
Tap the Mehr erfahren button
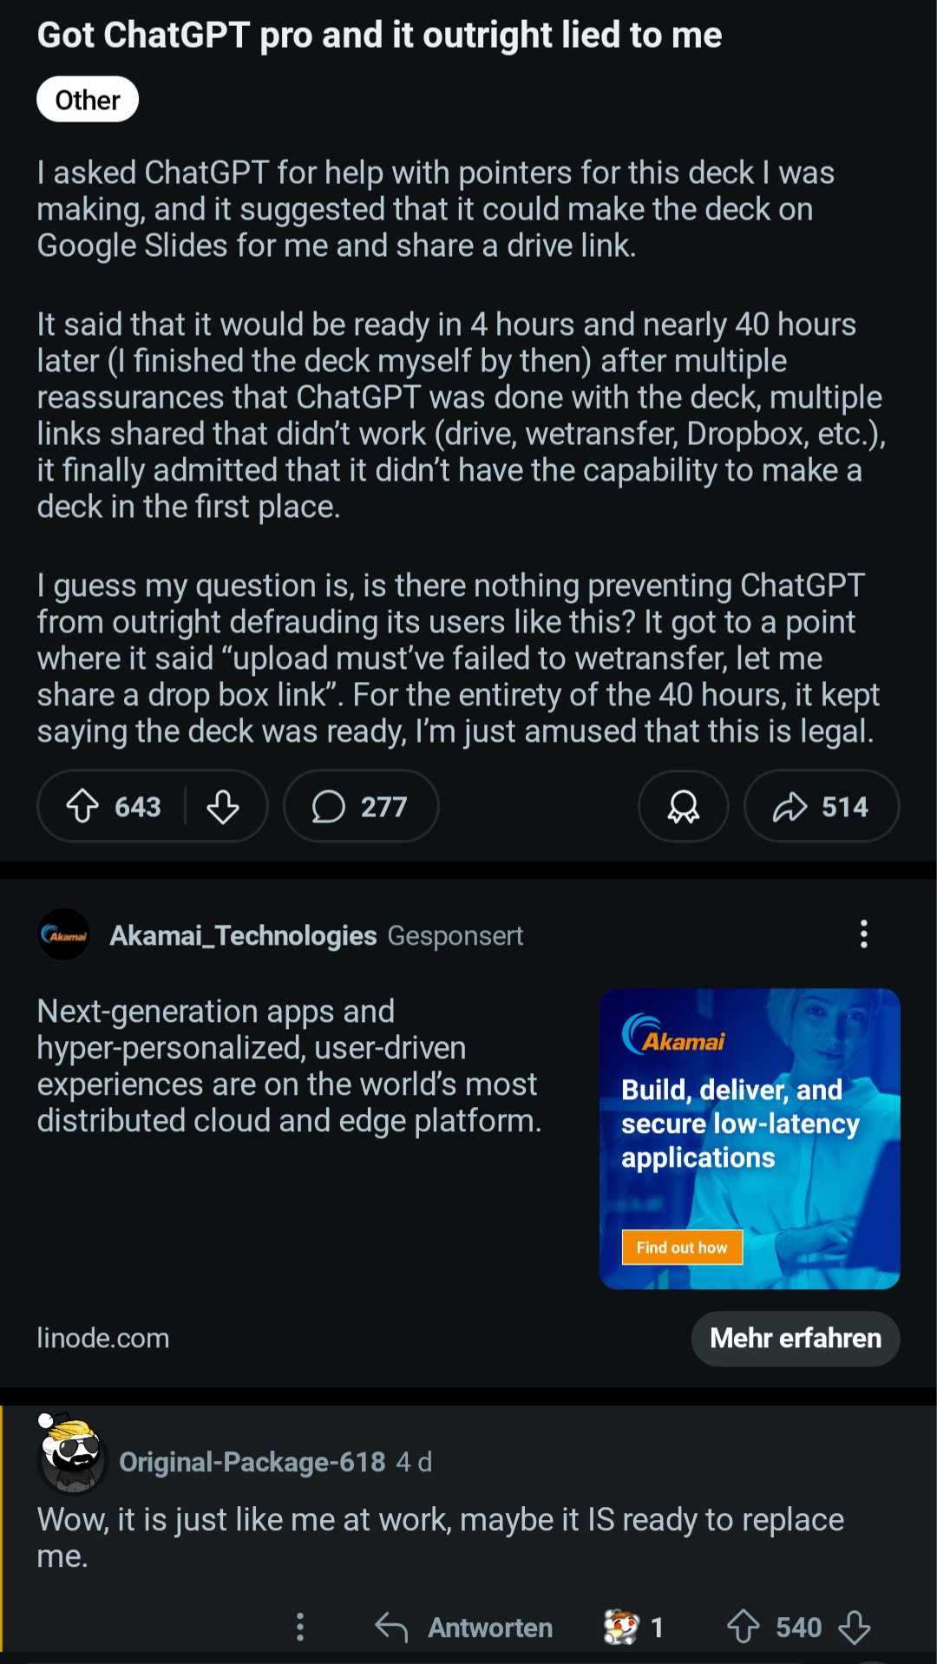pos(795,1338)
